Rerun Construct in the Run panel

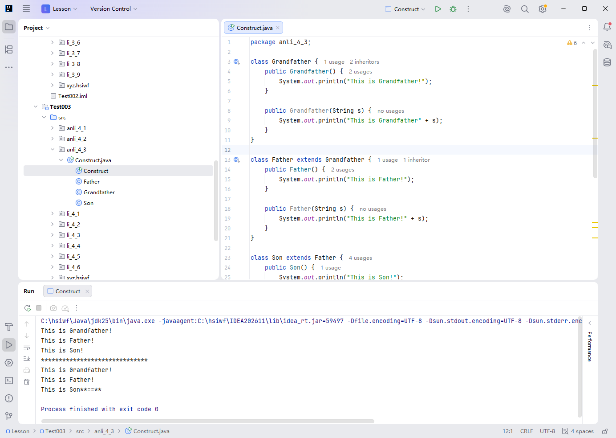coord(27,308)
